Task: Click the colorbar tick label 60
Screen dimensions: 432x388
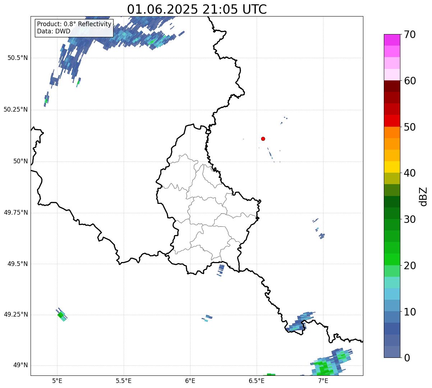Action: click(x=410, y=81)
